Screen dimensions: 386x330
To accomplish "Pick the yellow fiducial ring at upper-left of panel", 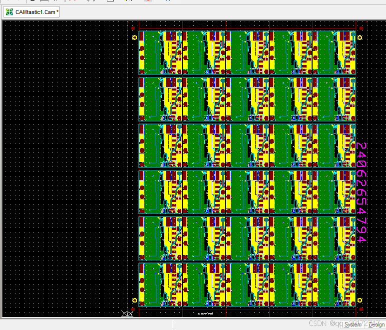I will pos(135,37).
